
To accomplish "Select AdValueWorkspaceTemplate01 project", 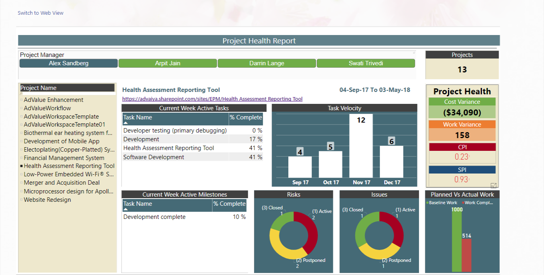I will 65,125.
